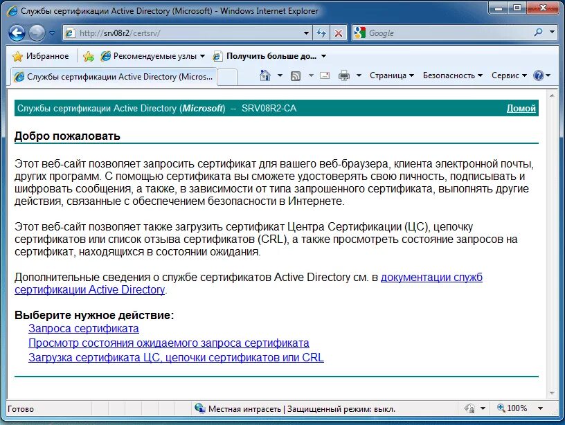Open the search provider dropdown arrow

coord(552,32)
